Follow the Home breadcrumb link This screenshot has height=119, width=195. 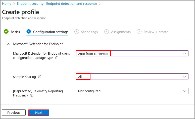(7, 4)
